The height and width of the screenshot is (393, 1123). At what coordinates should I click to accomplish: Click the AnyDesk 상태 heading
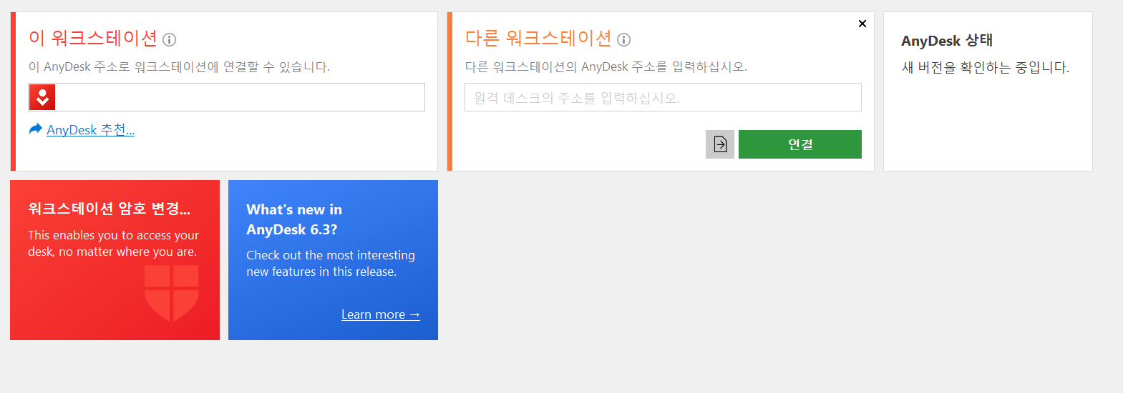point(947,41)
